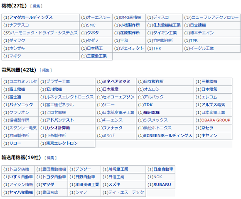Click the 編集 link beside 電気機器(42社)
Image resolution: width=241 pixels, height=199 pixels.
pyautogui.click(x=46, y=70)
